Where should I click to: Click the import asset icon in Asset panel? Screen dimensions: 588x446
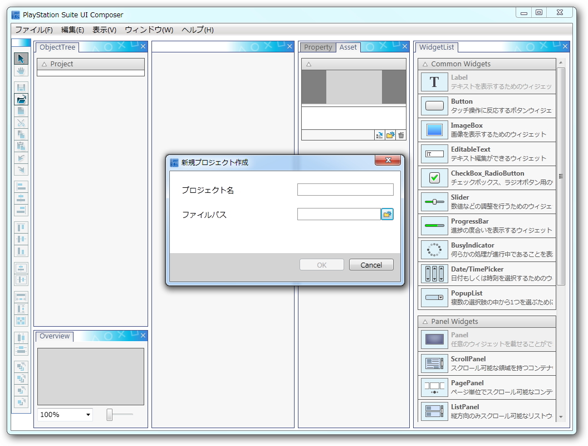pyautogui.click(x=379, y=135)
